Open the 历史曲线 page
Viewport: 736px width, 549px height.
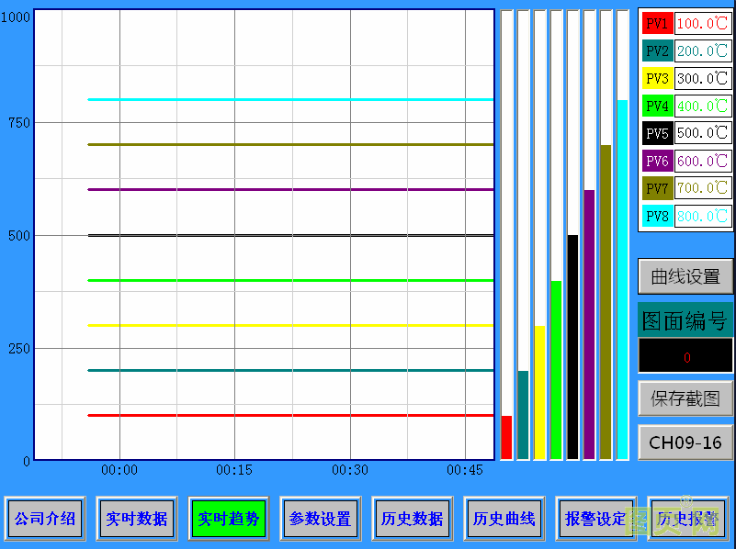coord(504,519)
